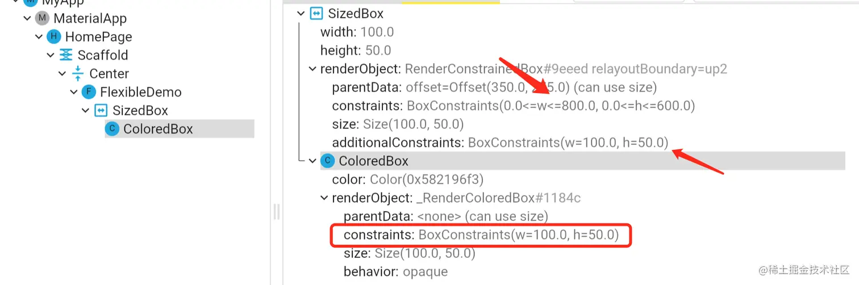The width and height of the screenshot is (859, 285).
Task: Click the MaterialApp M icon
Action: (x=42, y=19)
